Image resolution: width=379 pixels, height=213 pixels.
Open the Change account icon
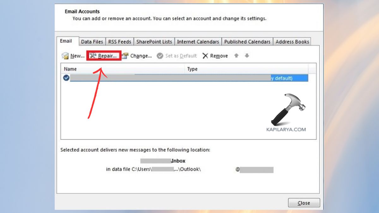(125, 56)
